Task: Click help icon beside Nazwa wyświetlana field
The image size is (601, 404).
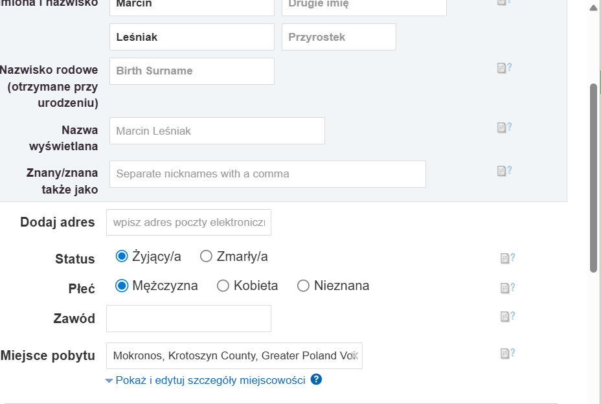Action: pyautogui.click(x=504, y=128)
